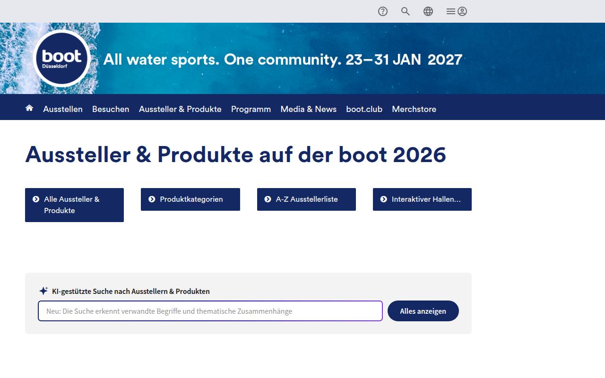Click heading Aussteller & Produkte auf der boot 2026
605x378 pixels.
(x=235, y=155)
